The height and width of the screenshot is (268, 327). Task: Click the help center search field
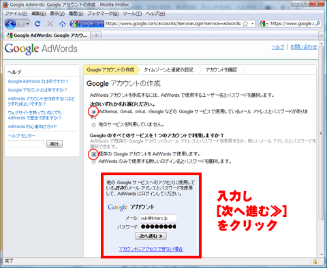point(26,144)
